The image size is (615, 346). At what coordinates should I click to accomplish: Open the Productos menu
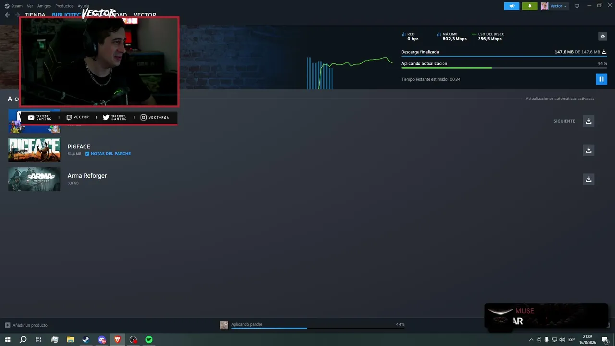point(64,6)
